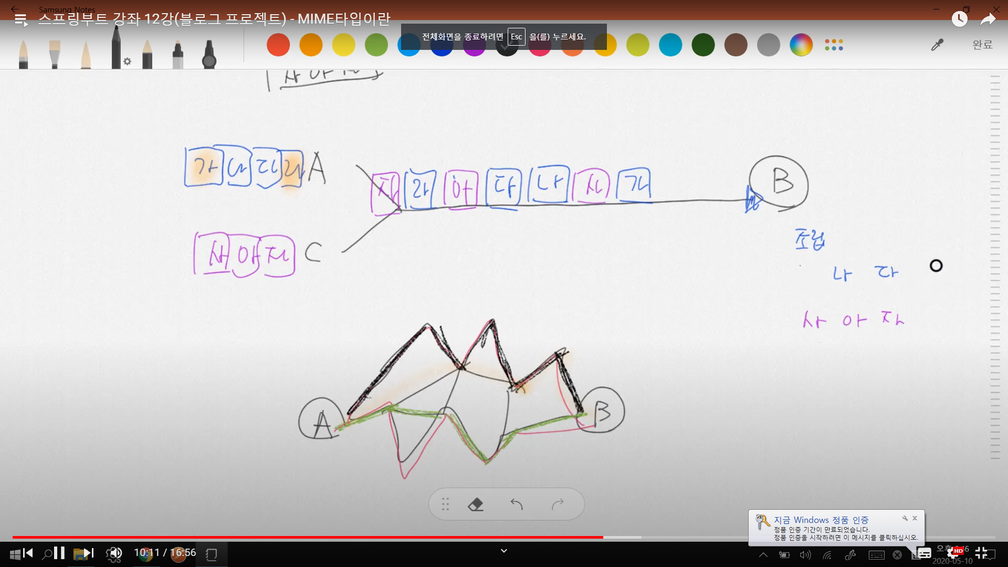Viewport: 1008px width, 567px height.
Task: Exit fullscreen mode
Action: 981,553
